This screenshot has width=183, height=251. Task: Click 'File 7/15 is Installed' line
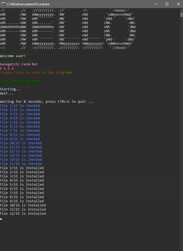22,193
